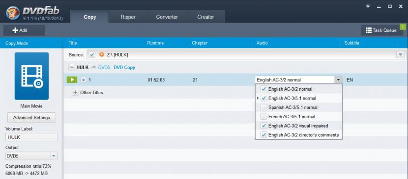Click the Title column header
The image size is (408, 179).
73,43
